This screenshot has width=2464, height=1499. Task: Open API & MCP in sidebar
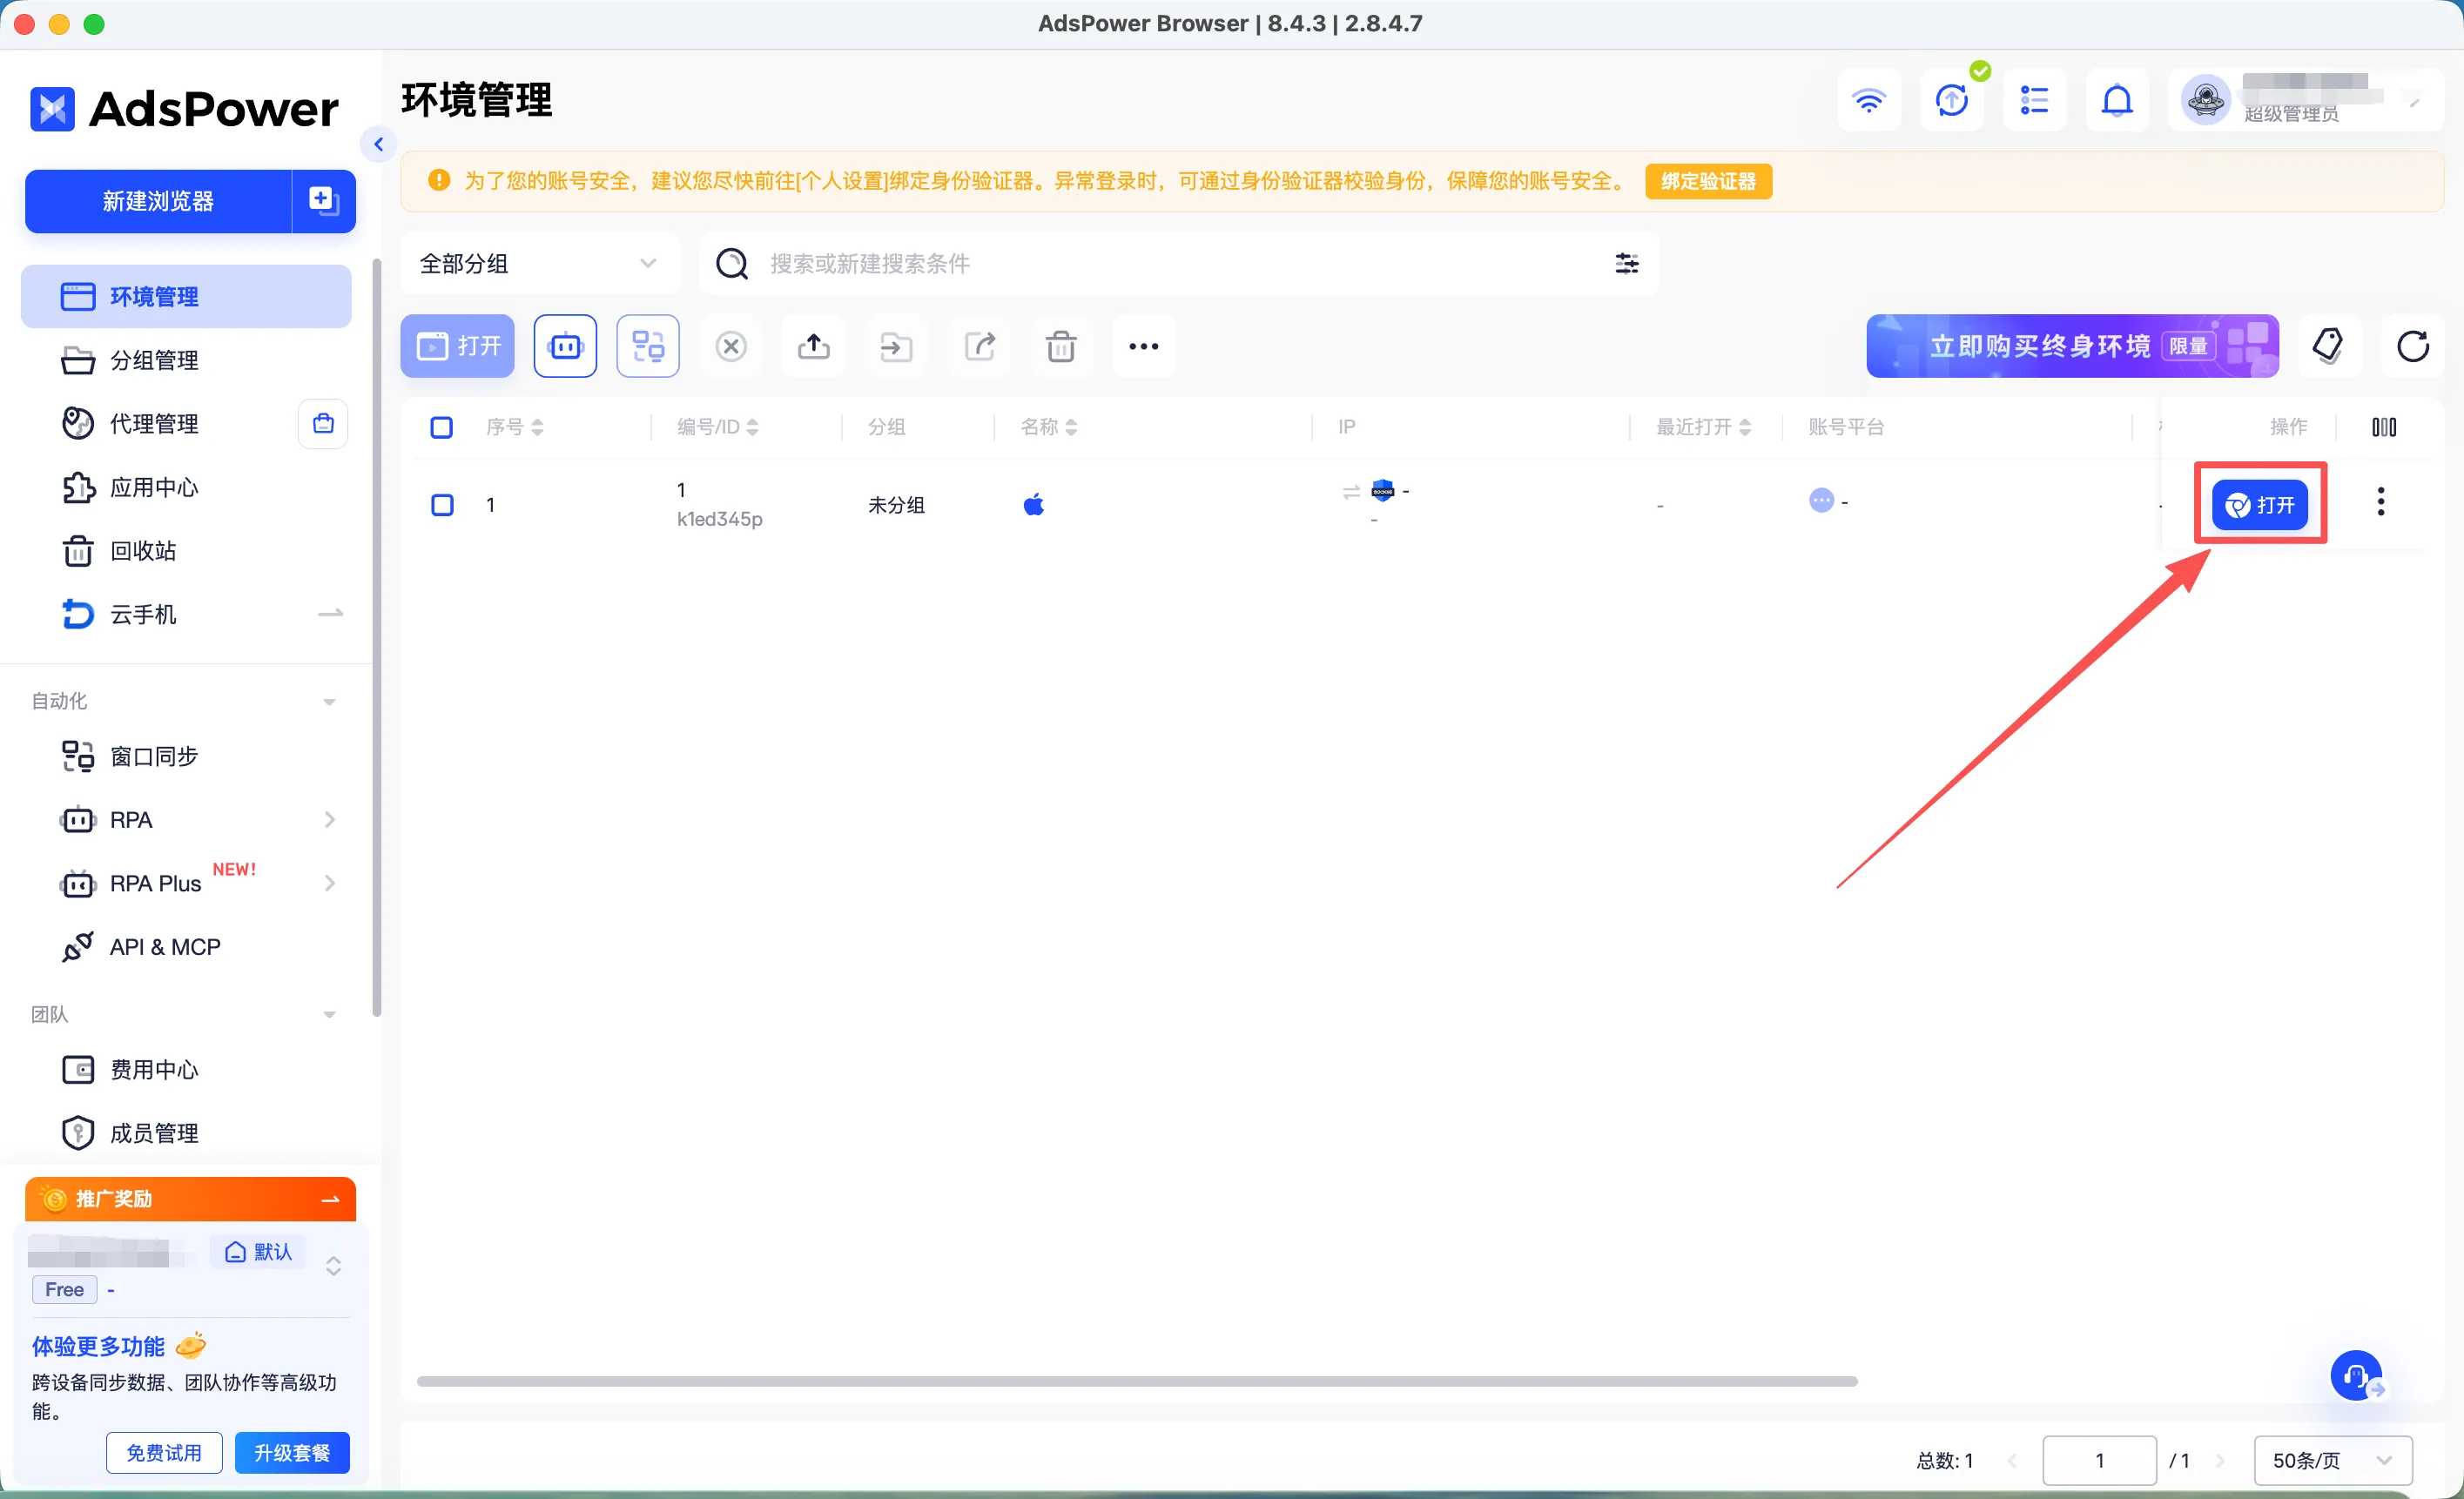[186, 947]
